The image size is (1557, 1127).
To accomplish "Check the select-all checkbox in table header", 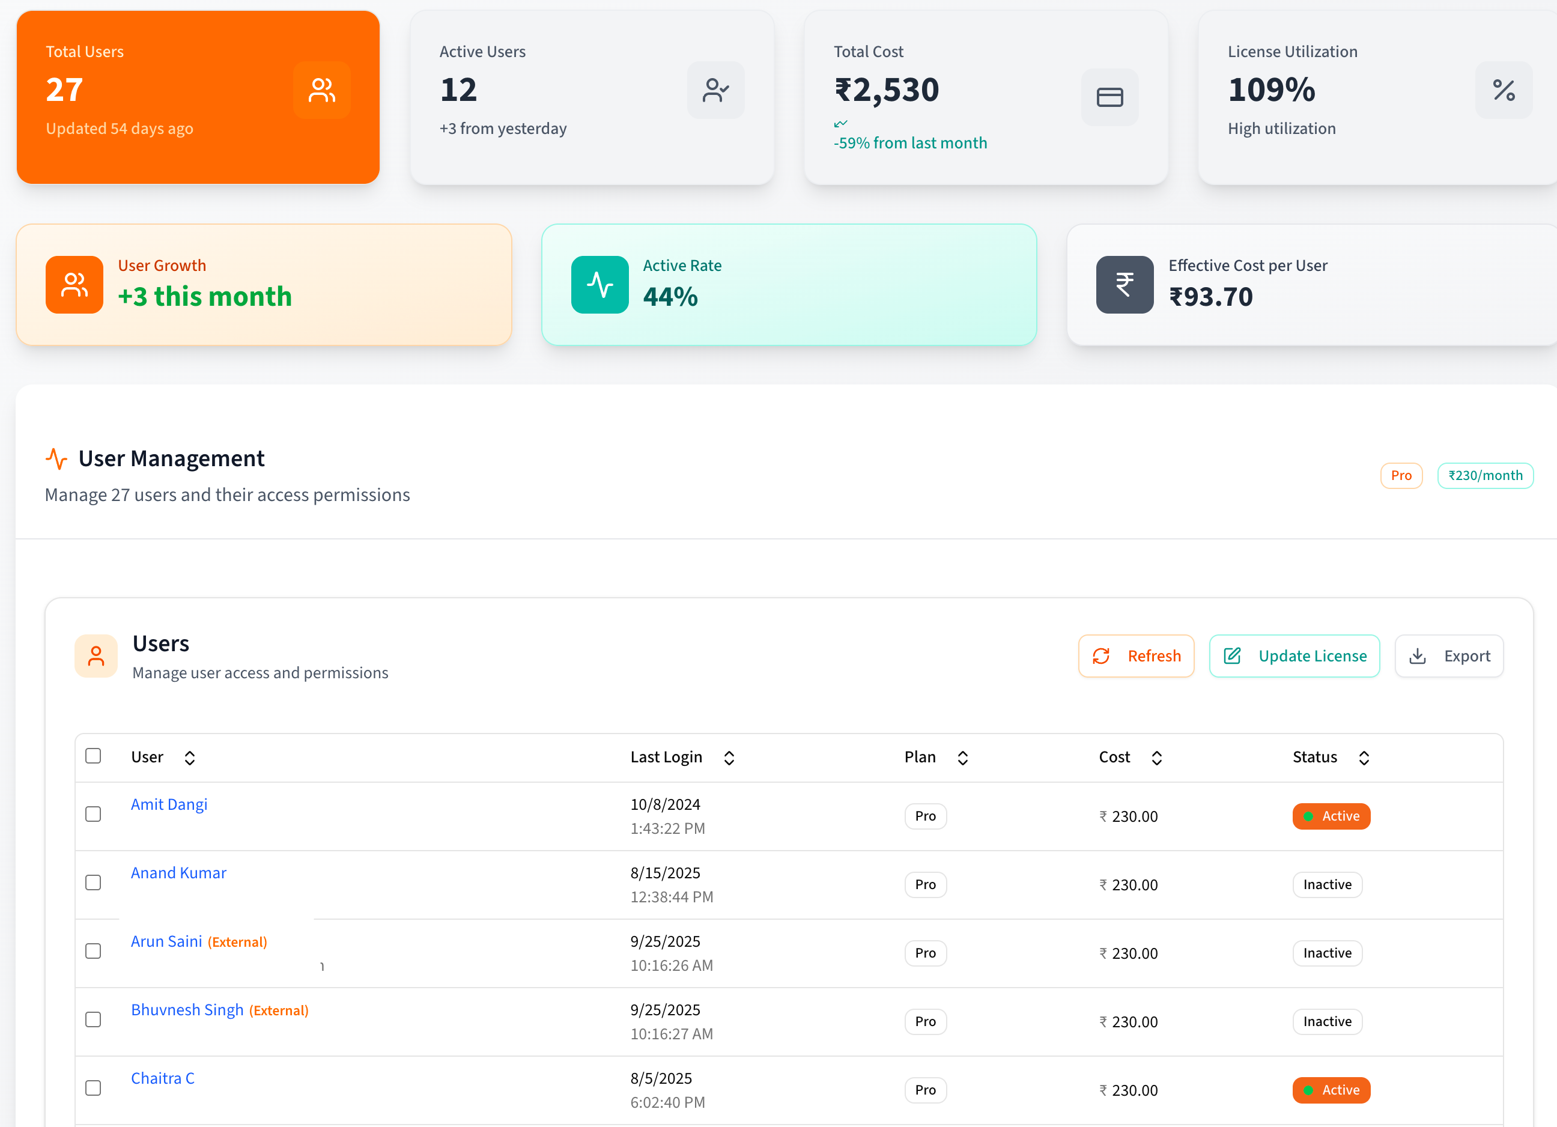I will [x=93, y=756].
